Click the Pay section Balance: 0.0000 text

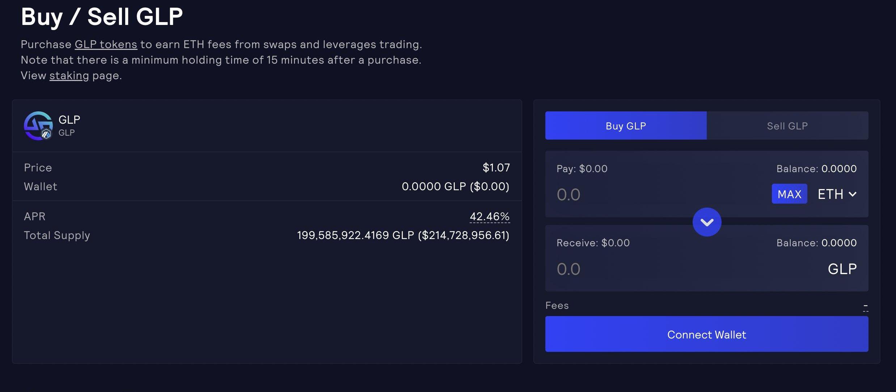pyautogui.click(x=816, y=169)
